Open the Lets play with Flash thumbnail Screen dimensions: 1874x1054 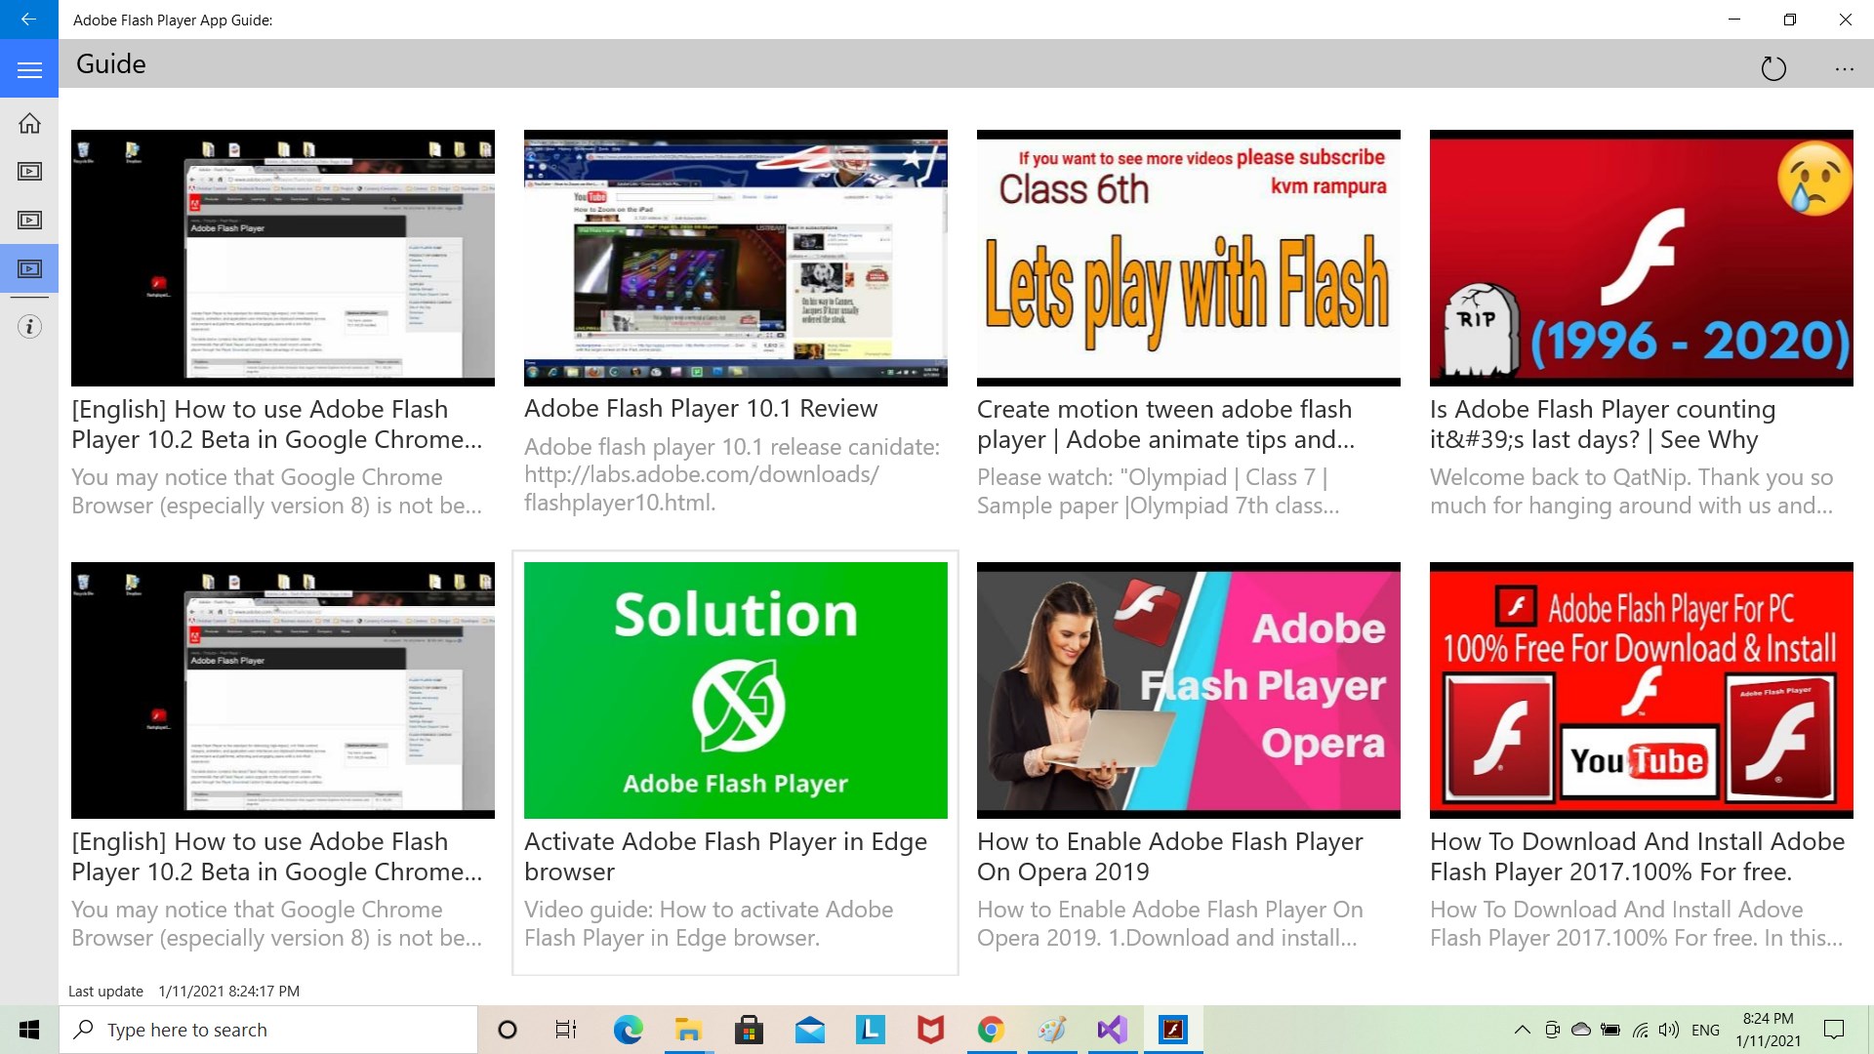(x=1188, y=258)
